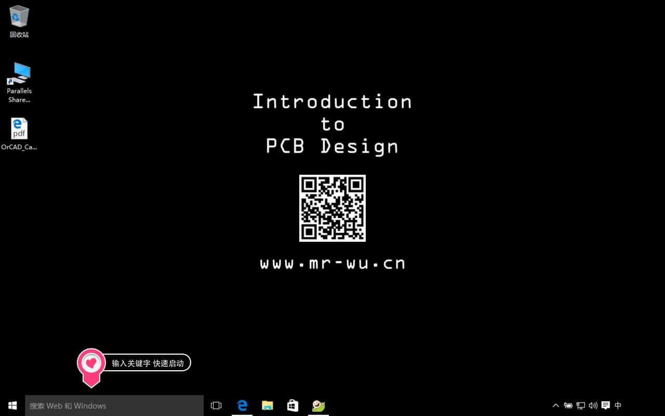Open the Action Center notifications icon
This screenshot has height=416, width=665.
click(x=606, y=406)
